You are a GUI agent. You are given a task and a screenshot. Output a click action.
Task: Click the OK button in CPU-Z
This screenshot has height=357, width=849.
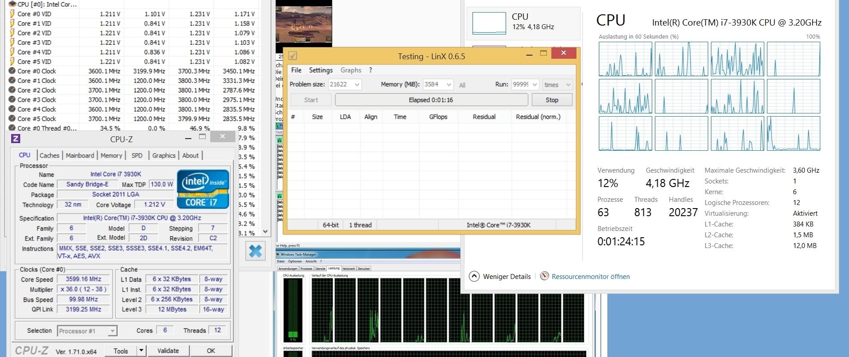point(211,351)
